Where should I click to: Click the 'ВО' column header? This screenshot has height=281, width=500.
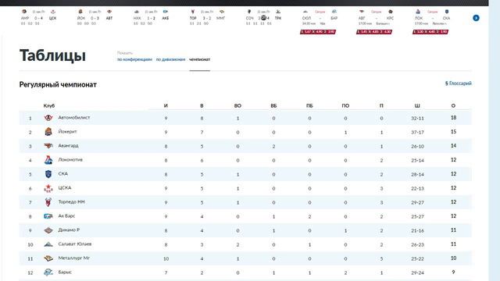237,106
